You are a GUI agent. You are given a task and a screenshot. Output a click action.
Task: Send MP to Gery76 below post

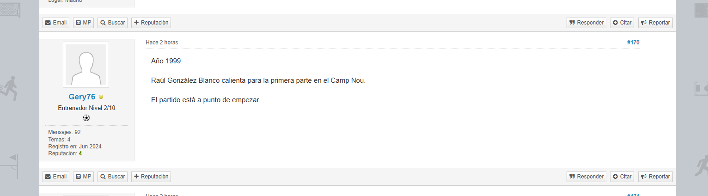84,177
